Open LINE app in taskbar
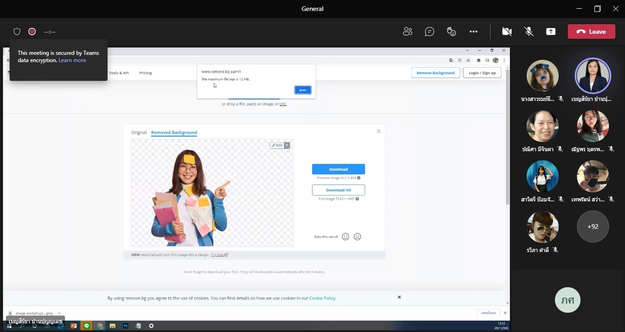 pos(86,326)
